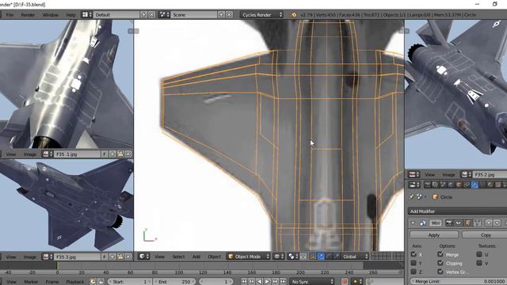
Task: Enable the scale manipulator
Action: pos(336,256)
